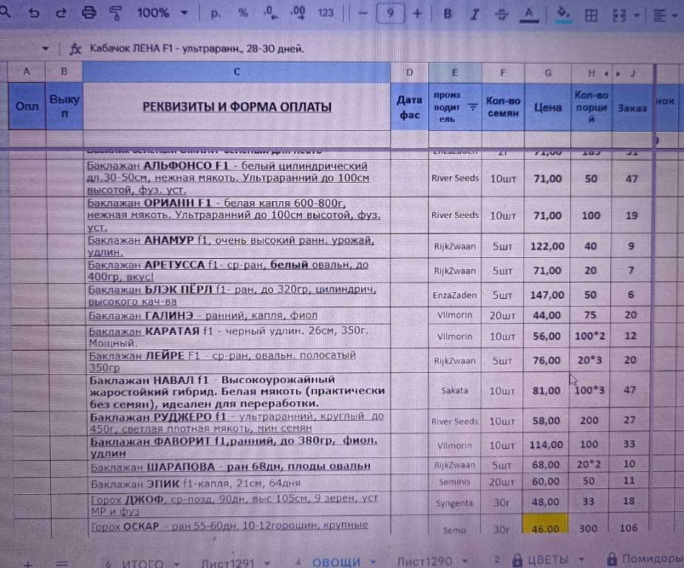
Task: Select the Paint format roller icon
Action: (x=115, y=13)
